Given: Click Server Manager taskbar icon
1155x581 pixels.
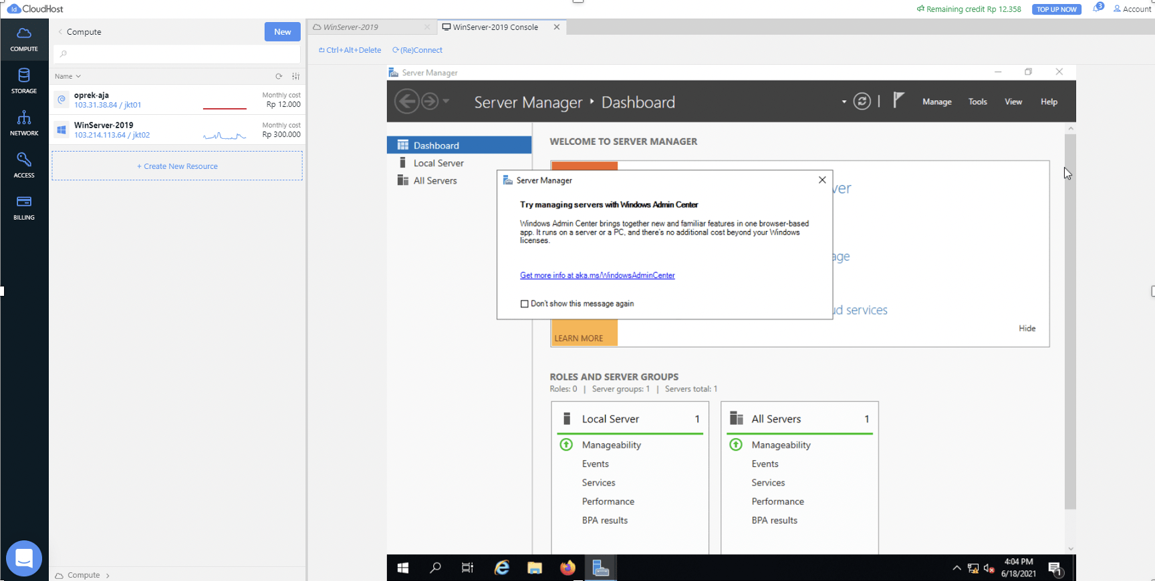Looking at the screenshot, I should [600, 568].
